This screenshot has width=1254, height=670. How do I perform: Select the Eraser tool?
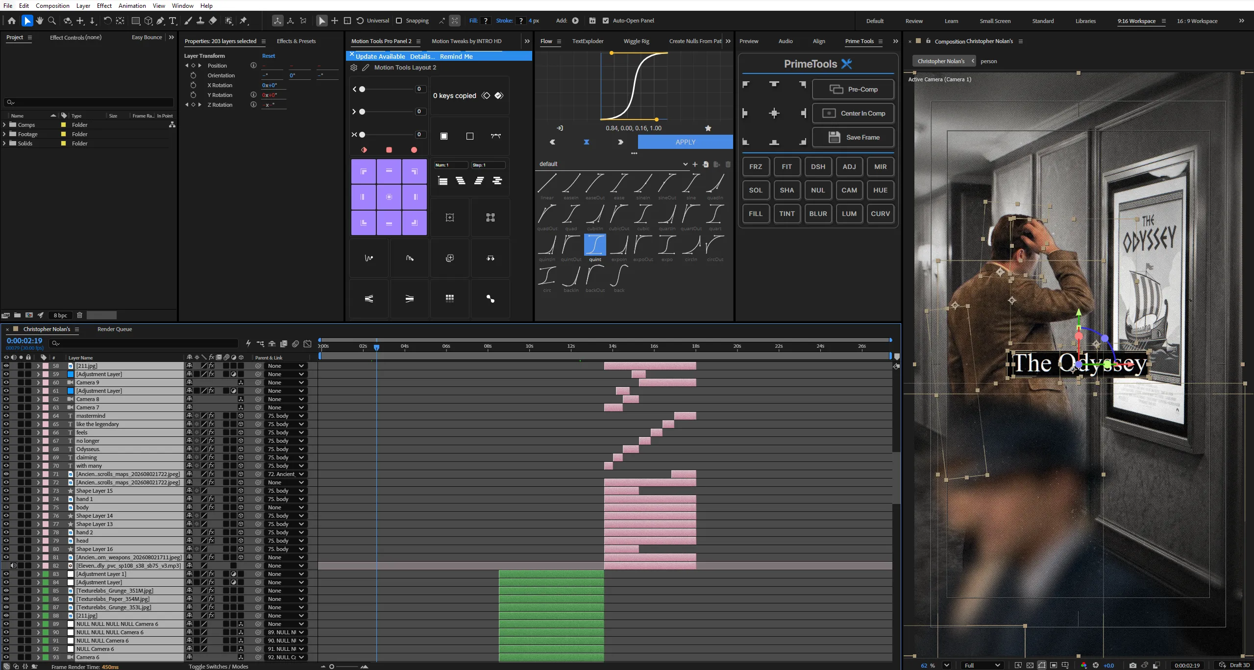(x=213, y=21)
